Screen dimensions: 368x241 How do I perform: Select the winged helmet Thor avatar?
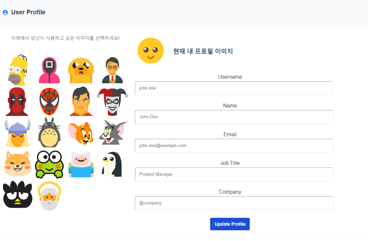[x=18, y=133]
